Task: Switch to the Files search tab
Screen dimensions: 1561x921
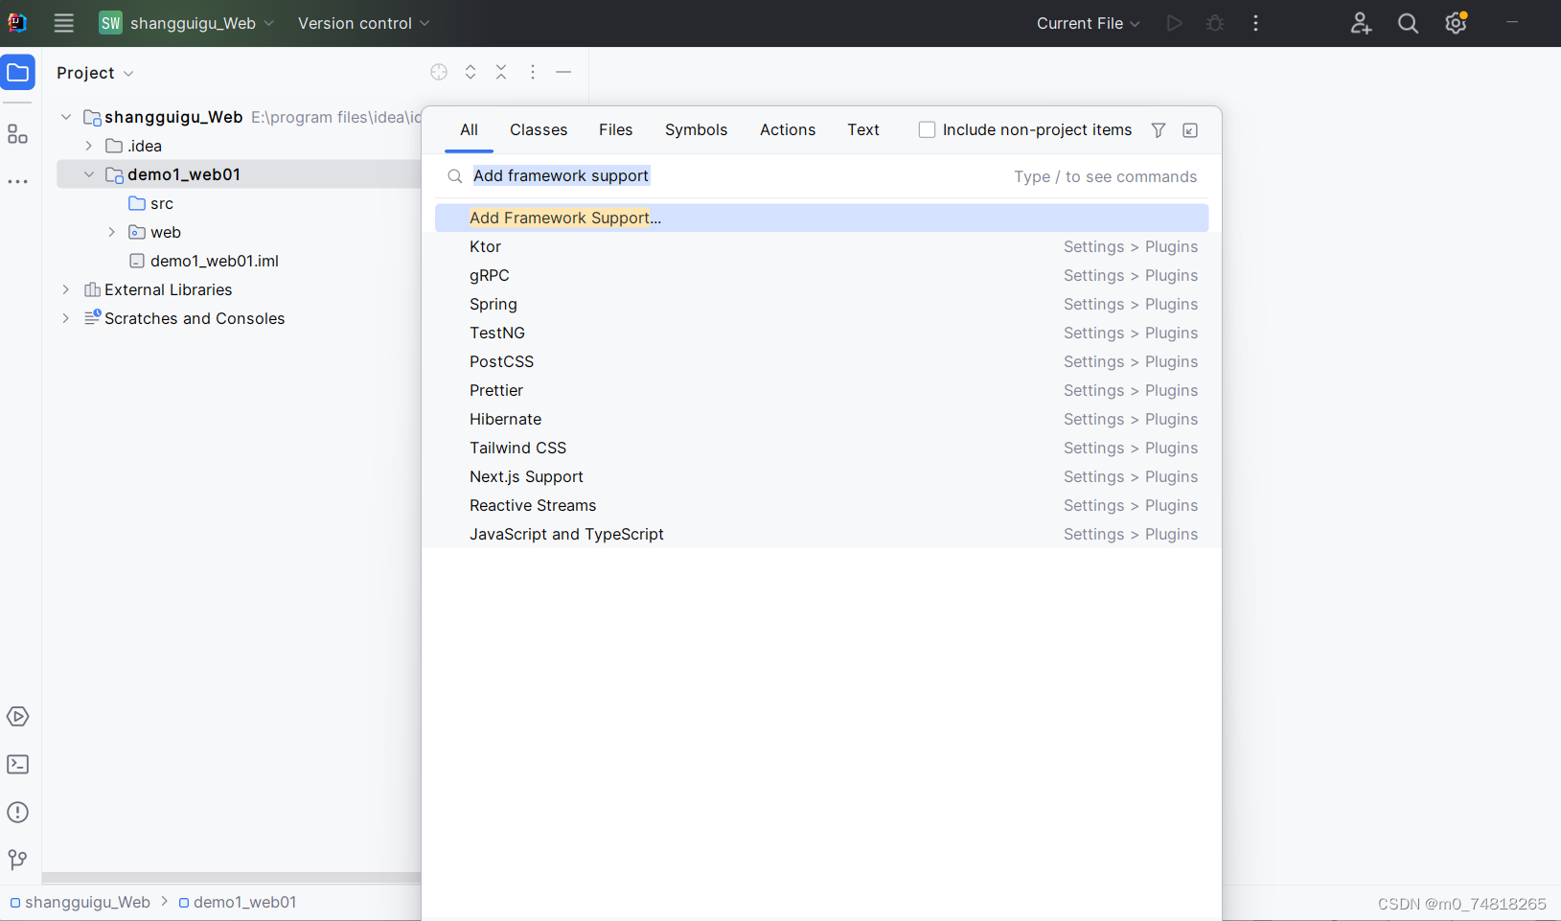Action: coord(616,129)
